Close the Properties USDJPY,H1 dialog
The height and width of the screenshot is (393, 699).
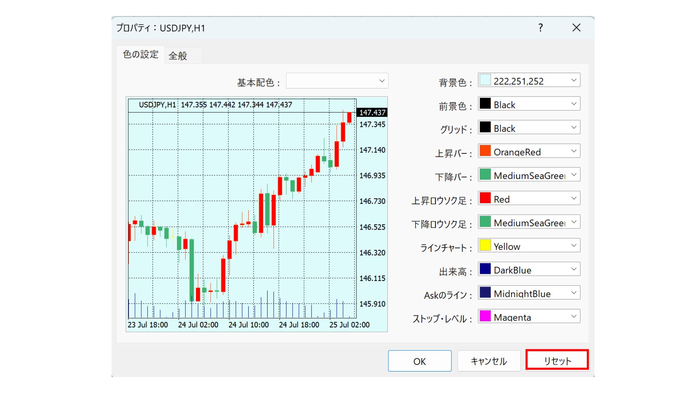(x=576, y=28)
